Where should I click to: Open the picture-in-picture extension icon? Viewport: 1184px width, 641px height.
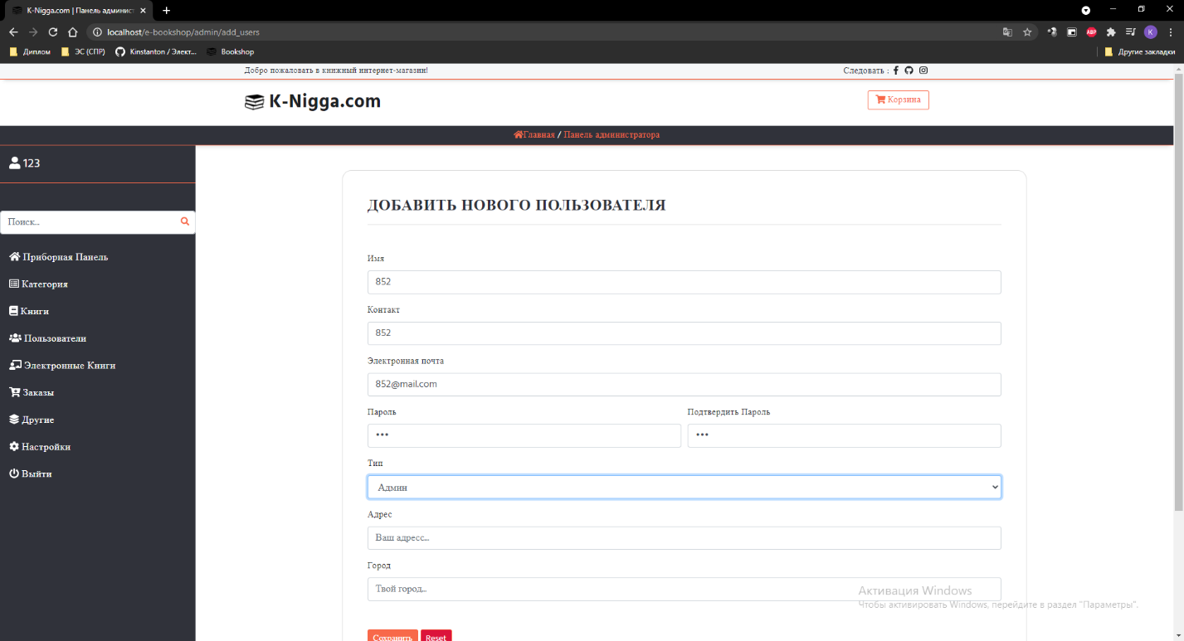pyautogui.click(x=1072, y=32)
